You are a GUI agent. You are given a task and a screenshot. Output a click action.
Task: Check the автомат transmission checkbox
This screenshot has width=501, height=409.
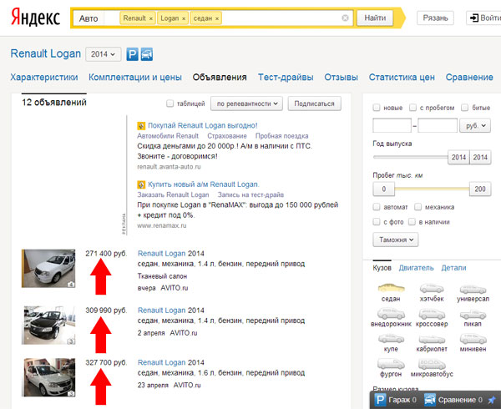(x=377, y=207)
